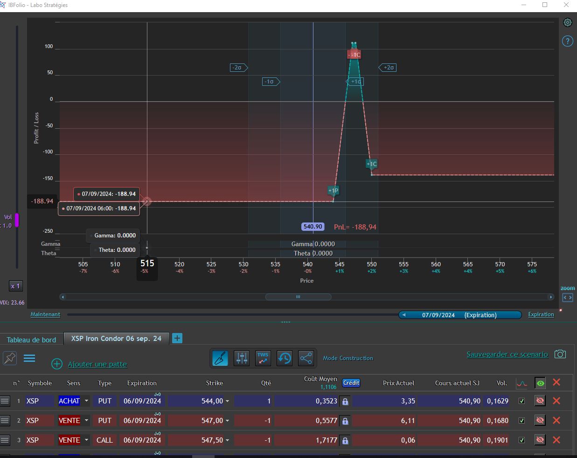Open VENTE direction dropdown in row 3
Image resolution: width=577 pixels, height=458 pixels.
pyautogui.click(x=86, y=440)
